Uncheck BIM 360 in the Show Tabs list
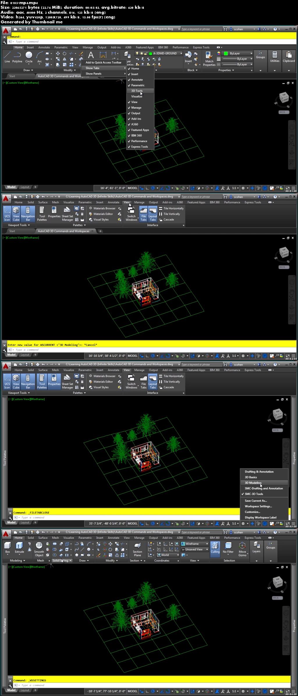298x696 pixels. [136, 135]
